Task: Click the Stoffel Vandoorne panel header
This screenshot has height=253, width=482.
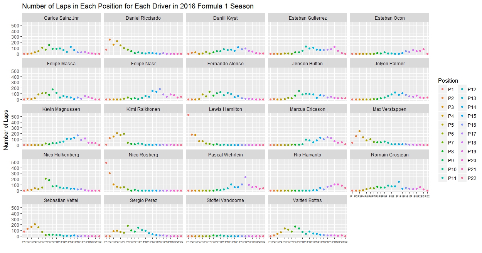Action: pyautogui.click(x=226, y=200)
